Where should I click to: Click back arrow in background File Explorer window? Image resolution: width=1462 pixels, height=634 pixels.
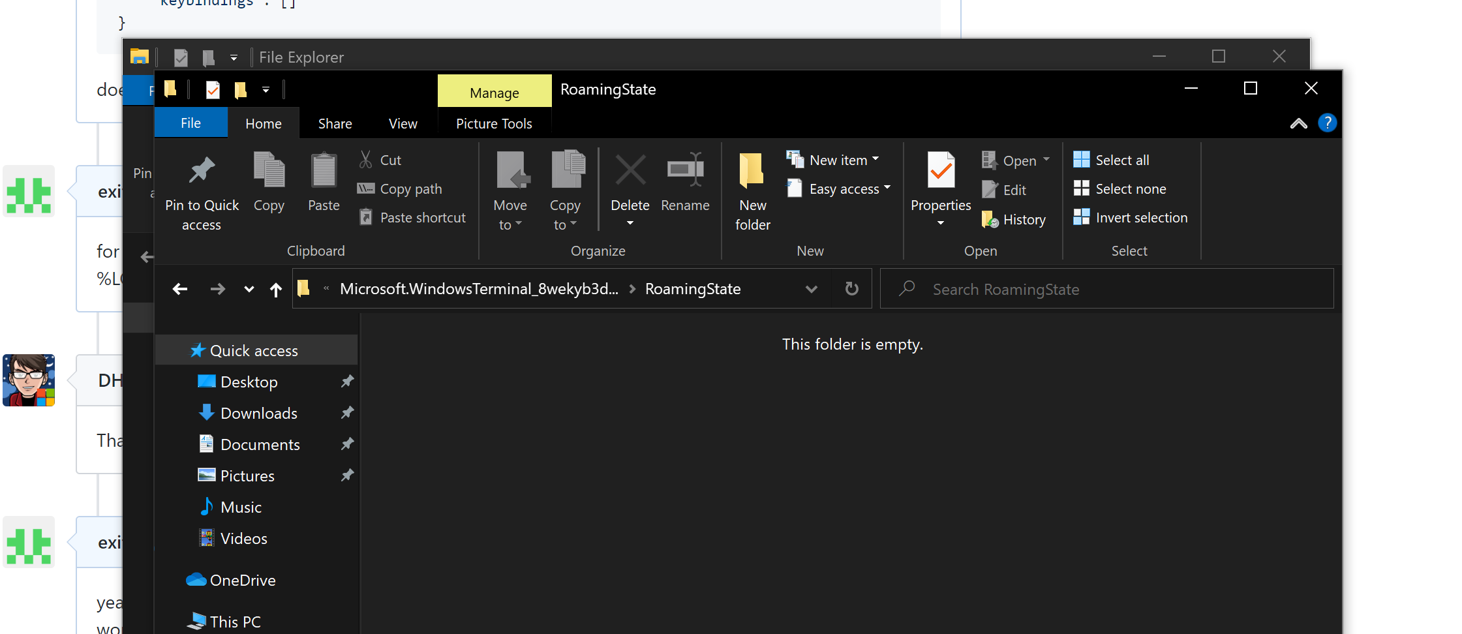[x=147, y=257]
